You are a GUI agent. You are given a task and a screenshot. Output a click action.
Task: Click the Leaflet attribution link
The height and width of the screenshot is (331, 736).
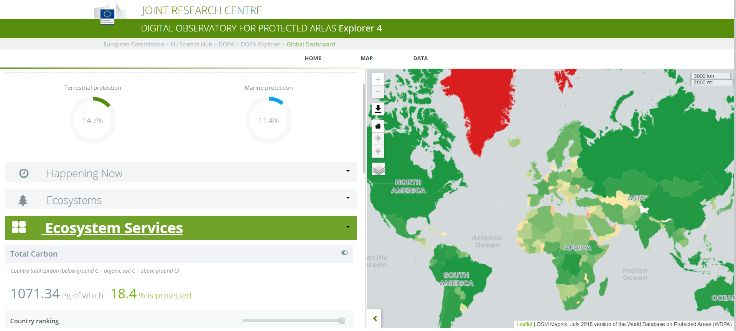(x=524, y=324)
